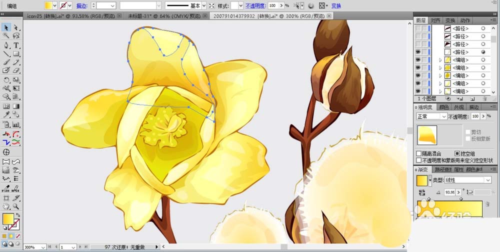The image size is (500, 252).
Task: Pick the Lasso tool
Action: tap(16, 36)
